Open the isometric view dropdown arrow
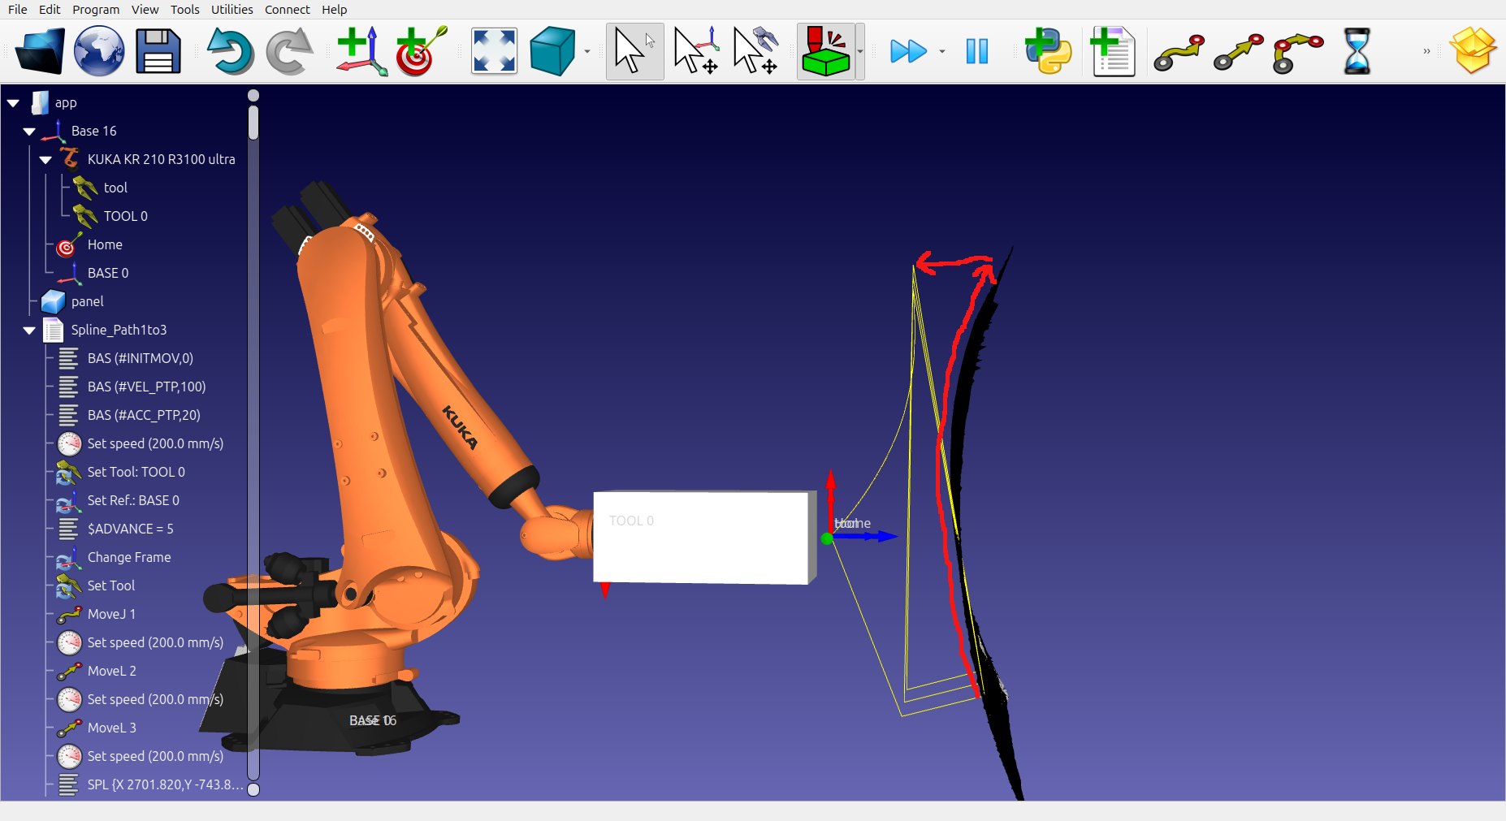The height and width of the screenshot is (821, 1506). [x=587, y=52]
